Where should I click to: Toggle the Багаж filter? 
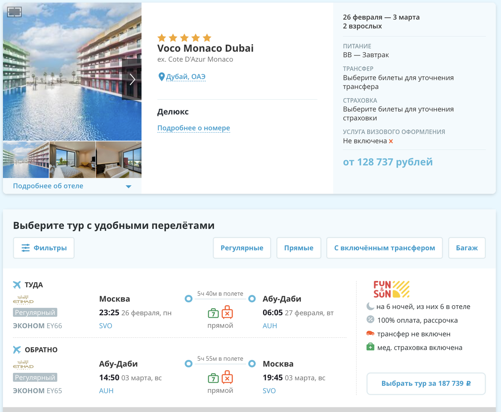point(467,248)
